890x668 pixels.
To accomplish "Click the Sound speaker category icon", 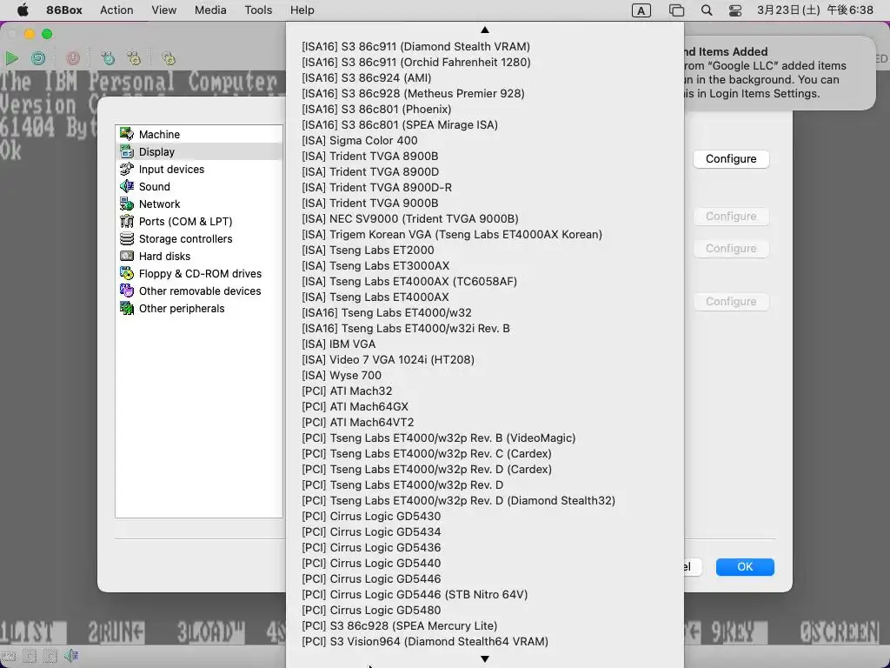I will pos(127,186).
